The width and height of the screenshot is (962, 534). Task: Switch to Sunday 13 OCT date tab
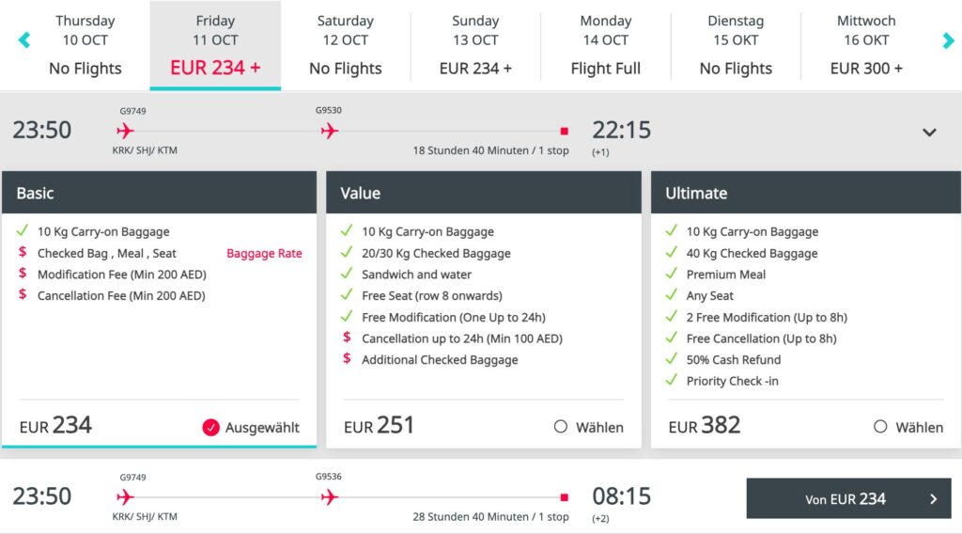(475, 45)
